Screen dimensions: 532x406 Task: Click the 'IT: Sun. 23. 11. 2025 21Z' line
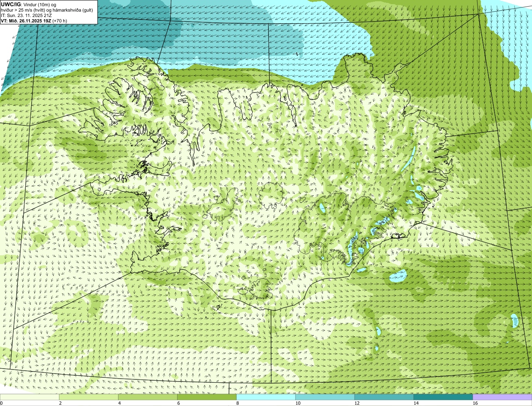[26, 15]
